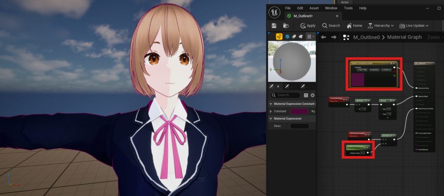Click the graph forward navigation arrow
The image size is (444, 196).
click(333, 37)
